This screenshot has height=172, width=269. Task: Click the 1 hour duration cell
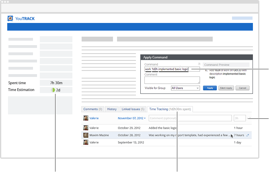pos(238,128)
